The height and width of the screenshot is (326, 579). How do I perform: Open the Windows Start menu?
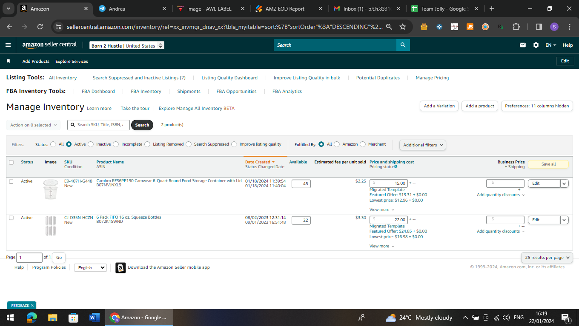tap(10, 318)
